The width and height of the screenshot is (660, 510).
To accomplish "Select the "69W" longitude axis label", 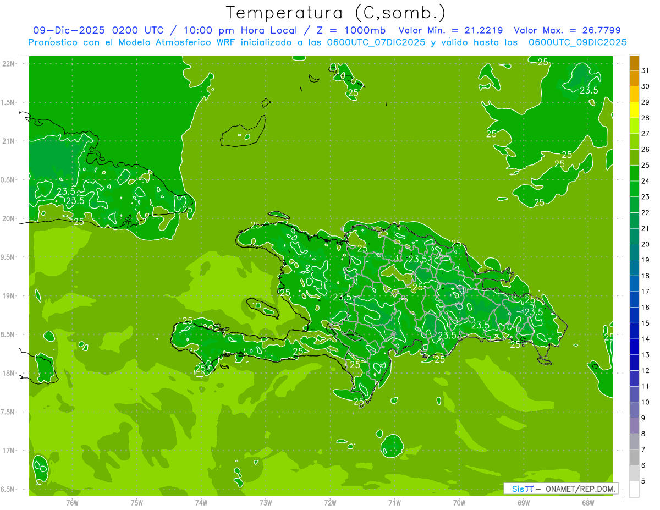I will pyautogui.click(x=524, y=503).
